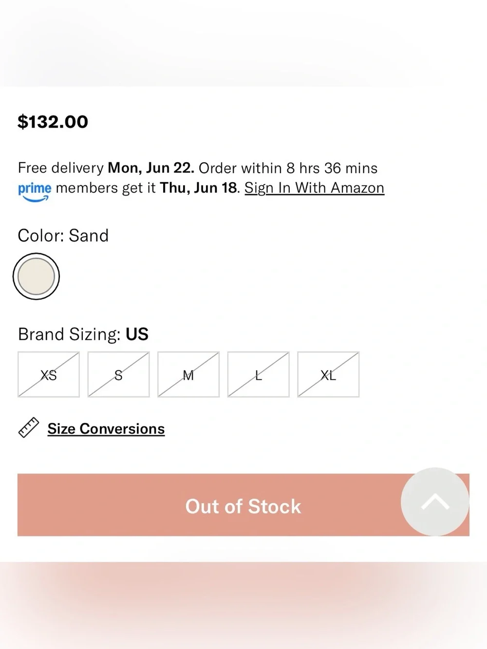Click the Order within 8 hrs 36 mins text
Viewport: 487px width, 649px height.
coord(288,168)
